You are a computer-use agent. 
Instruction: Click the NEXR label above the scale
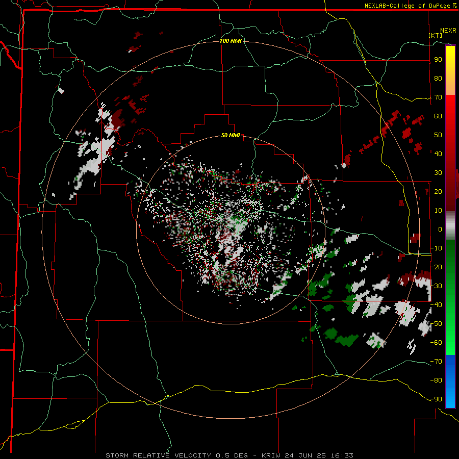tap(448, 31)
